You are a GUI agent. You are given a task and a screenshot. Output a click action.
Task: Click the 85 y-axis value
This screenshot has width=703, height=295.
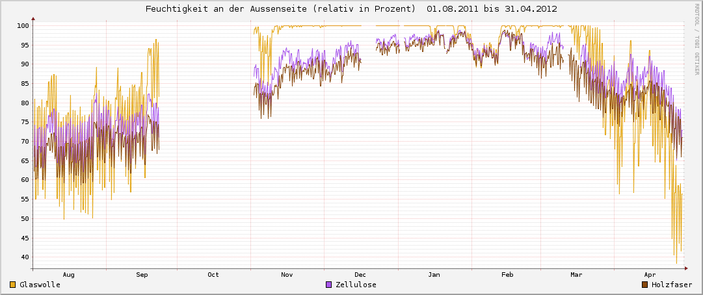(x=25, y=83)
